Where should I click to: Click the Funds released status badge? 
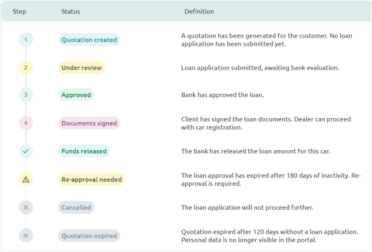pos(84,151)
